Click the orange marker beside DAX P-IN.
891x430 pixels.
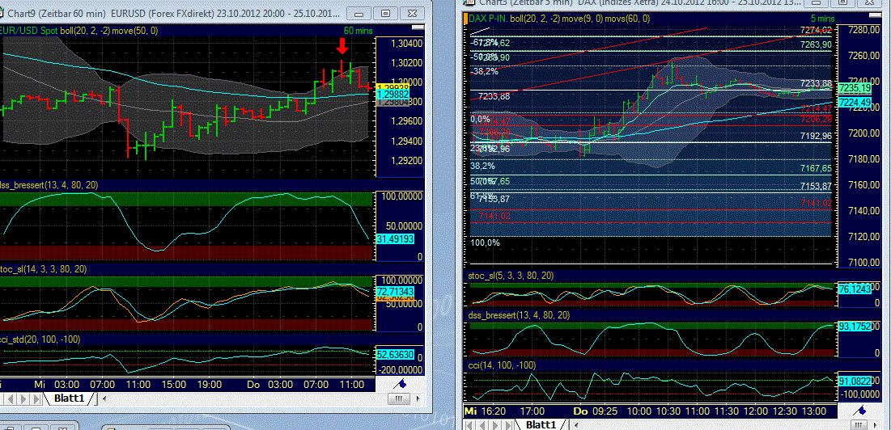pos(466,18)
